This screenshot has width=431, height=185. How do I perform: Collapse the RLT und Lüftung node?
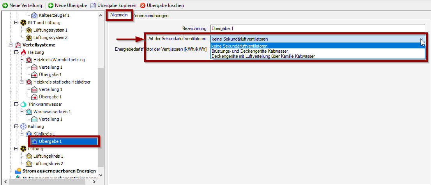tap(16, 23)
